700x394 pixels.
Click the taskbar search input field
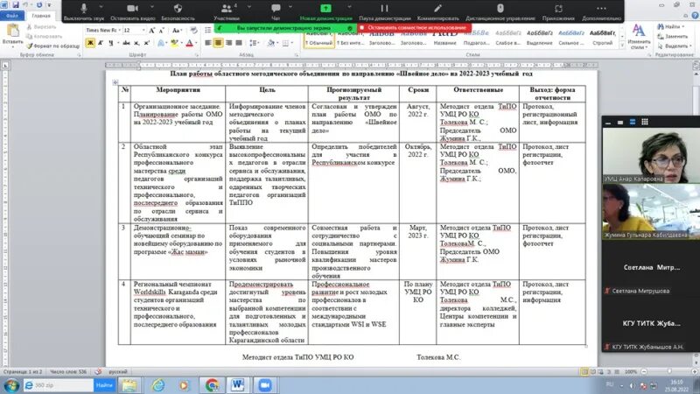59,385
